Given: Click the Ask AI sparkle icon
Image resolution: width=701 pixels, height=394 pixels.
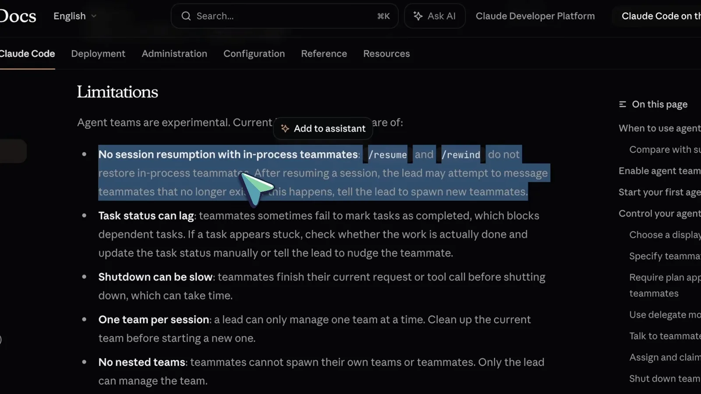Looking at the screenshot, I should (418, 16).
